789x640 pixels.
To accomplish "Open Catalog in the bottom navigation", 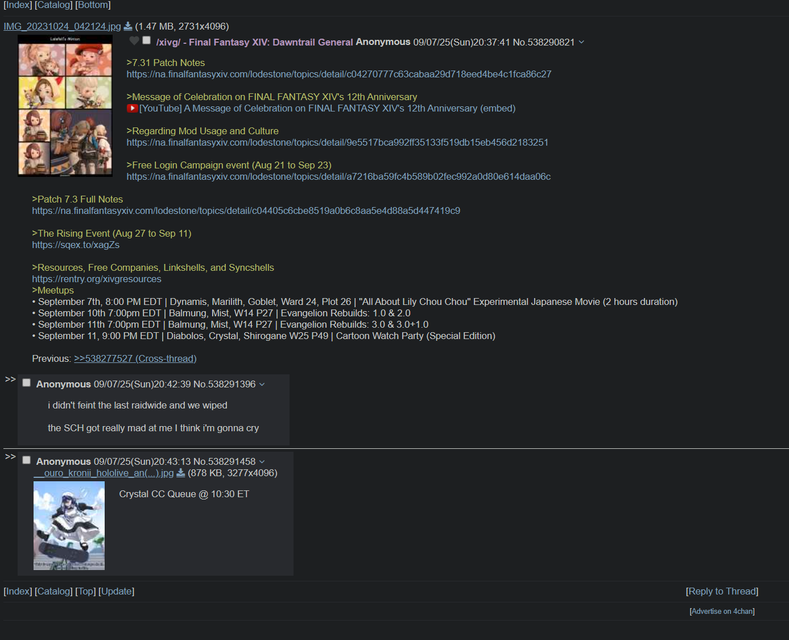I will pyautogui.click(x=53, y=592).
